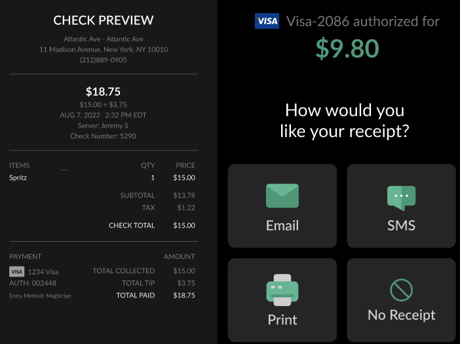Click the $18.75 value beside TOTAL PAID
Screen dimensions: 460x344
[184, 296]
